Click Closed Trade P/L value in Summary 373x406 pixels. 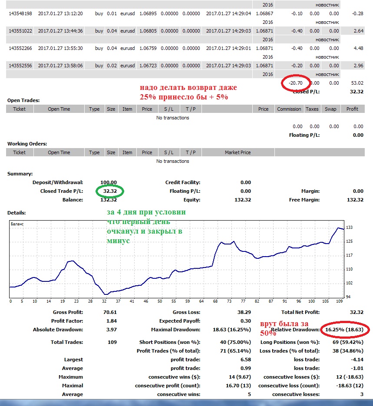coord(110,191)
